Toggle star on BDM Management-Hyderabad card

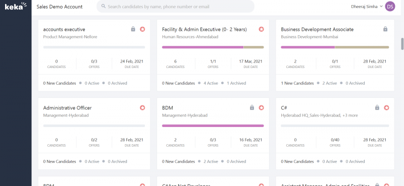261,108
